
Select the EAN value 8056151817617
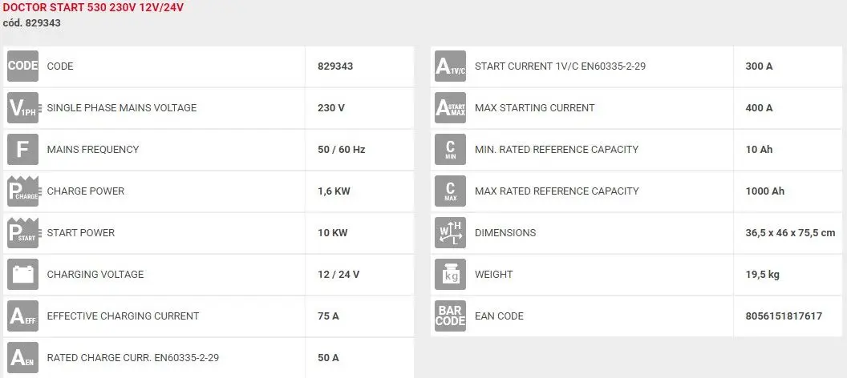pos(784,316)
